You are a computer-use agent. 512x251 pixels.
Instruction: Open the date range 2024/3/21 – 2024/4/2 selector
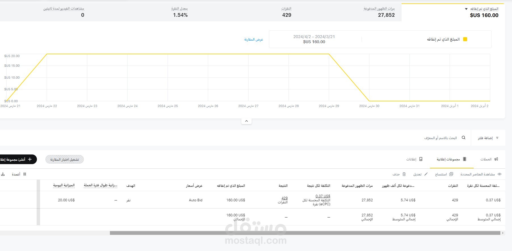tap(314, 39)
